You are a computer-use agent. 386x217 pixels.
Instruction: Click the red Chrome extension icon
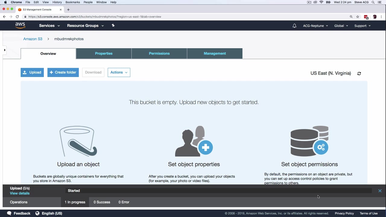coord(366,17)
